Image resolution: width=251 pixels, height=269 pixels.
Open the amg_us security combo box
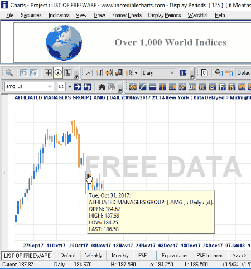click(x=29, y=86)
